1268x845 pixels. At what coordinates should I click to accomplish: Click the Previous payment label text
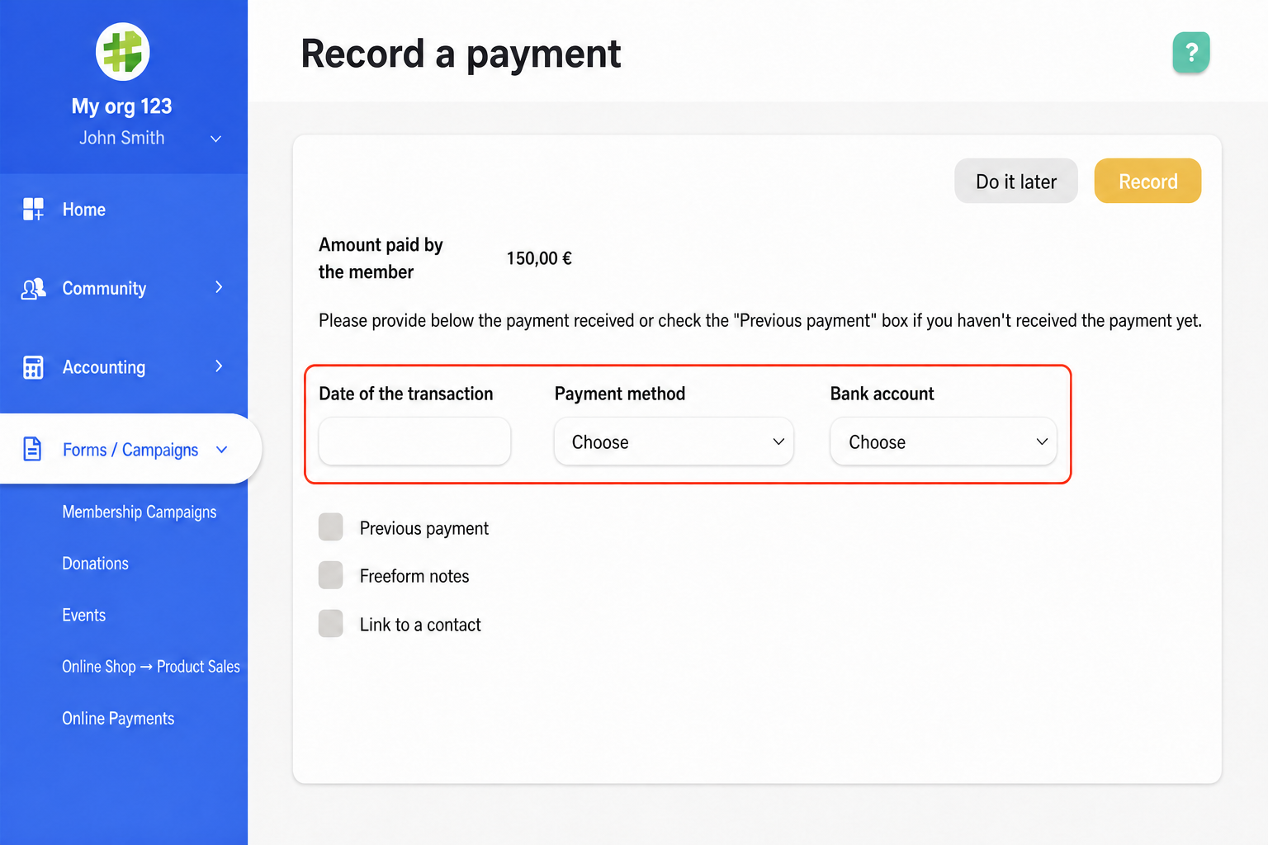424,528
